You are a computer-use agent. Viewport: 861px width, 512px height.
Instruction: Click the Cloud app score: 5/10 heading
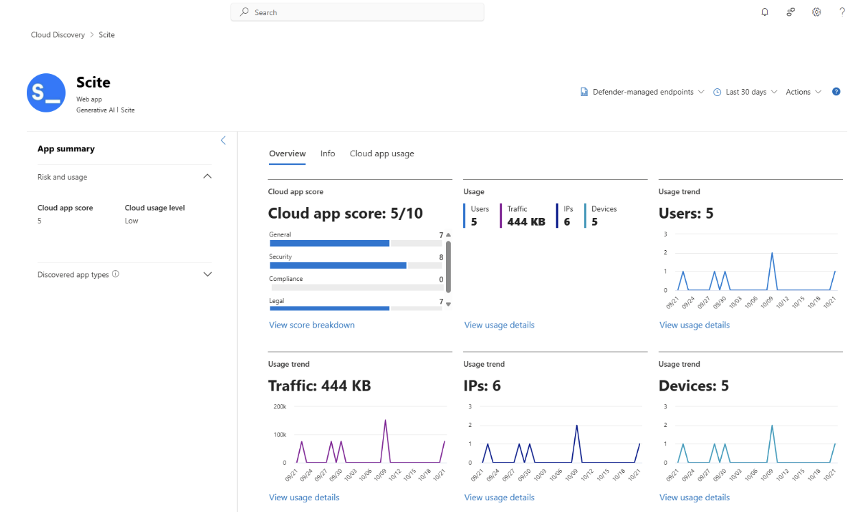(345, 213)
